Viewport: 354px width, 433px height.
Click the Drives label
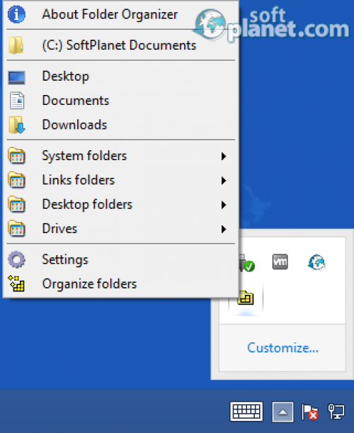pyautogui.click(x=59, y=229)
